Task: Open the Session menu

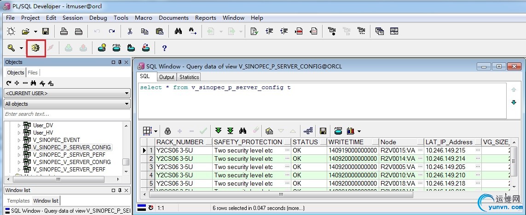Action: 72,18
